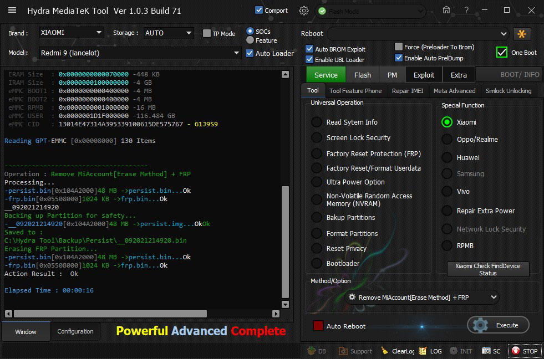544x359 pixels.
Task: Select Factory Reset Protection (FRP) option
Action: tap(317, 153)
